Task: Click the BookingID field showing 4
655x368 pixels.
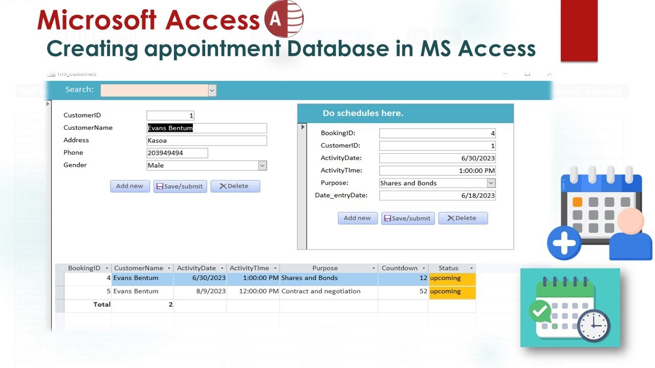Action: click(438, 133)
